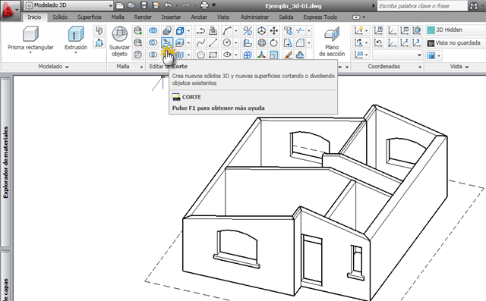Click the Z-axis UCS rotate icon

(x=405, y=42)
